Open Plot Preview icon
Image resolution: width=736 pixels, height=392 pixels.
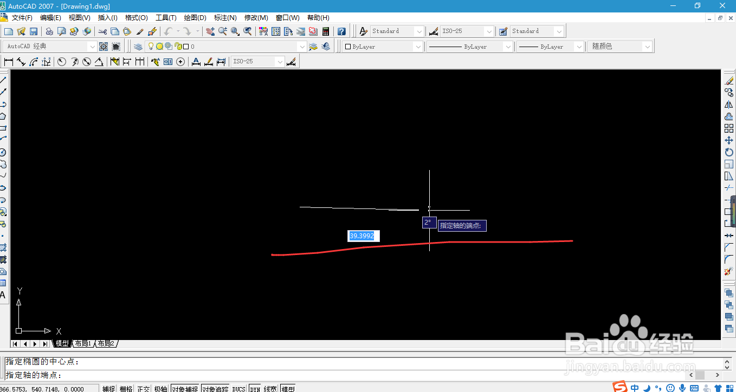62,31
